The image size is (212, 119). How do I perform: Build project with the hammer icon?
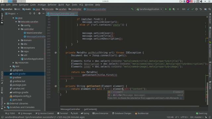pyautogui.click(x=132, y=9)
